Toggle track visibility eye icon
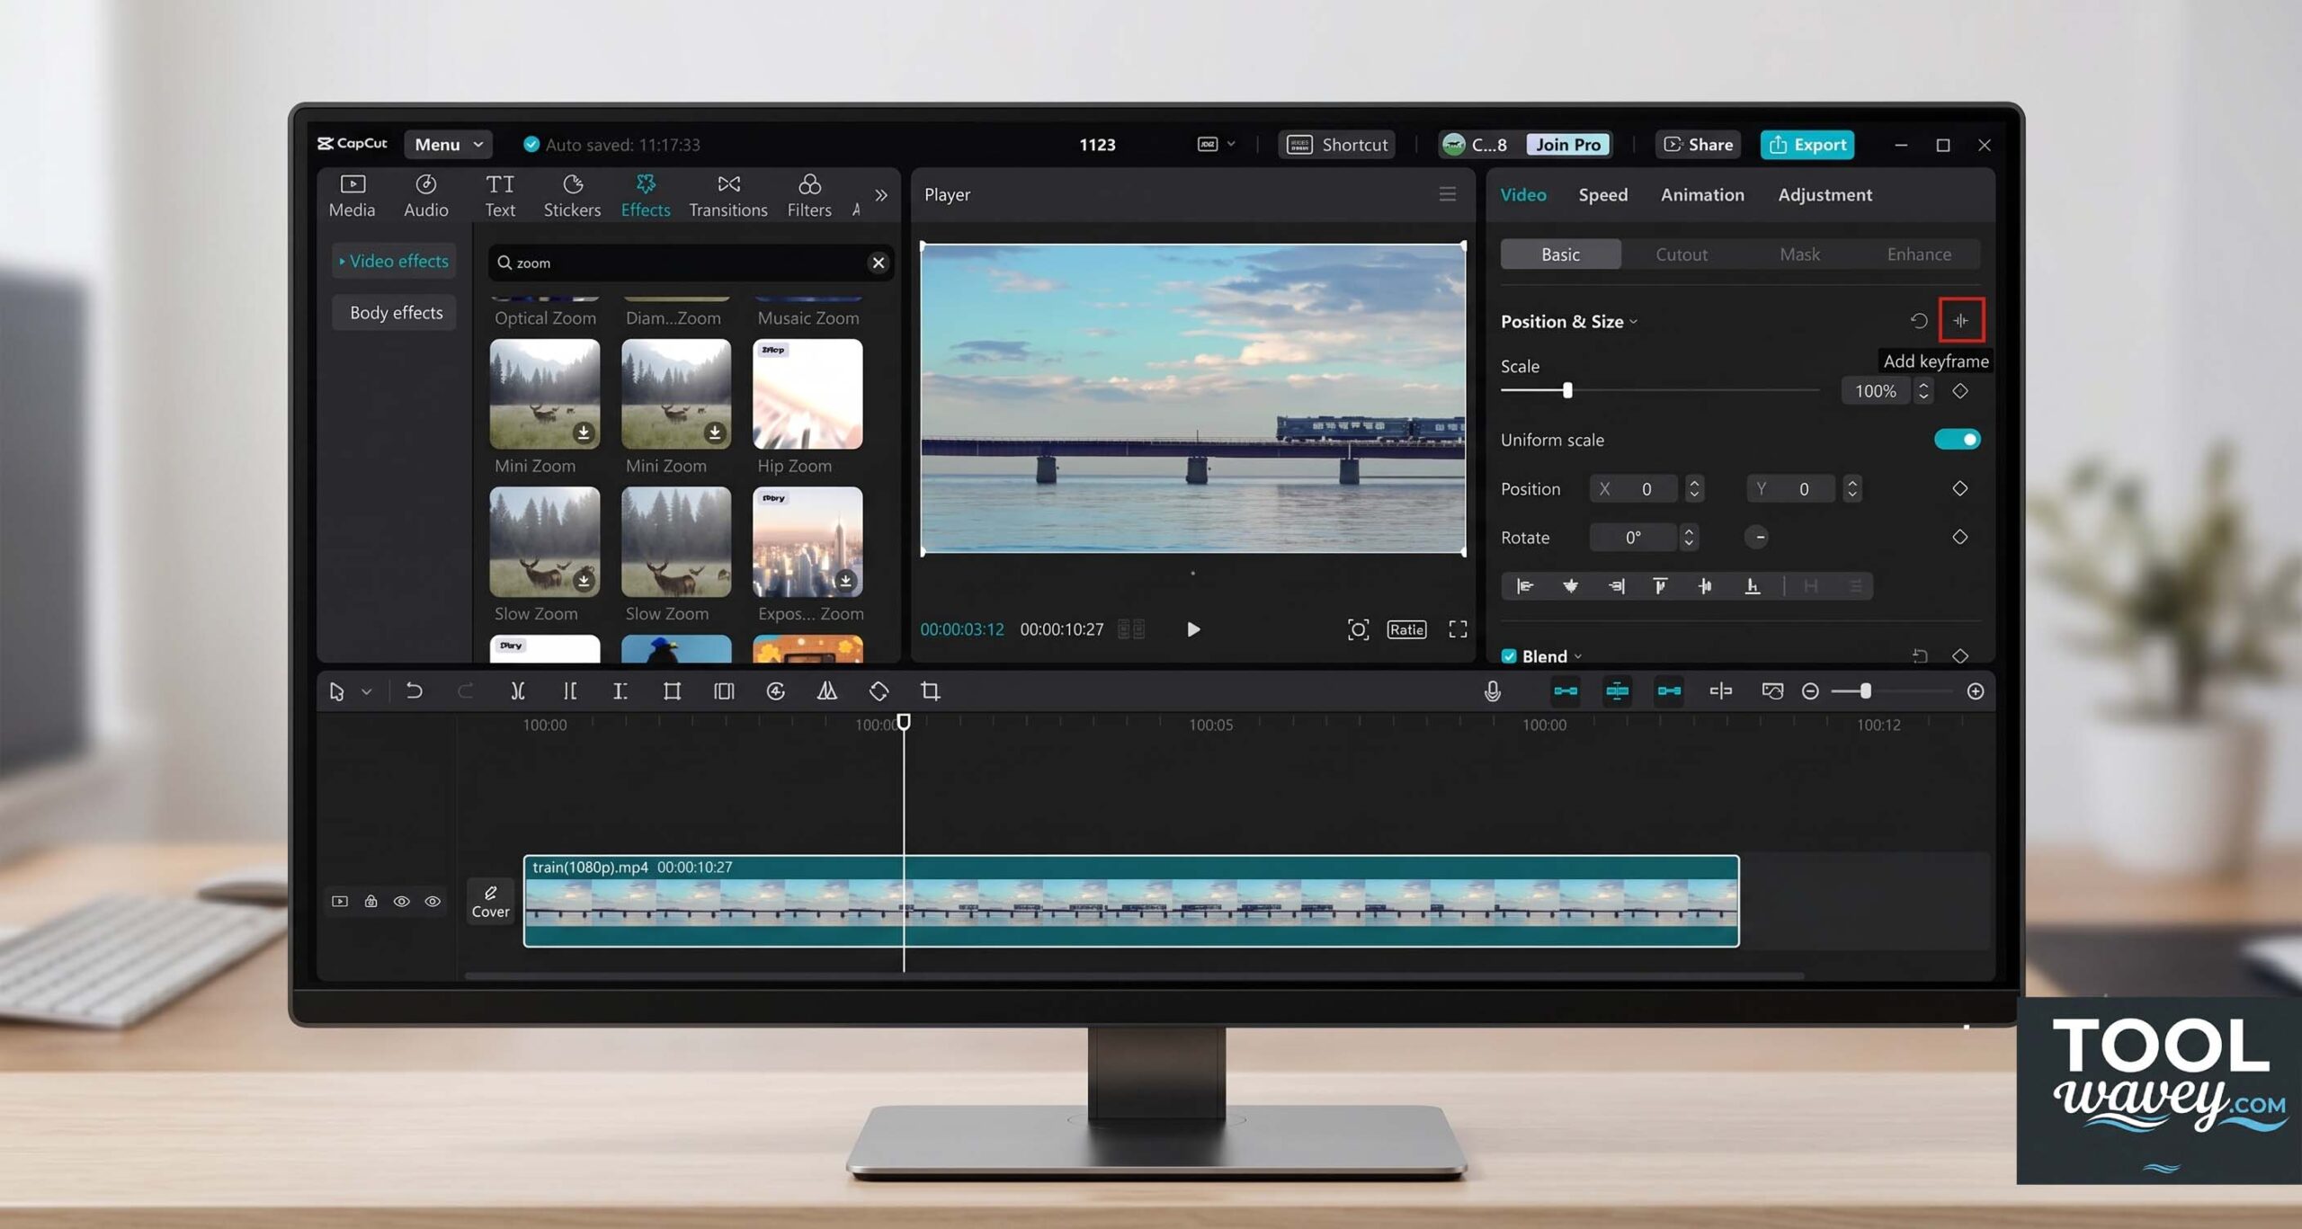The height and width of the screenshot is (1229, 2302). 401,901
